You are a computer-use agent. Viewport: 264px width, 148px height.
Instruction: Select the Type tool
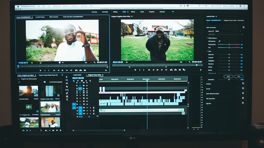click(67, 100)
